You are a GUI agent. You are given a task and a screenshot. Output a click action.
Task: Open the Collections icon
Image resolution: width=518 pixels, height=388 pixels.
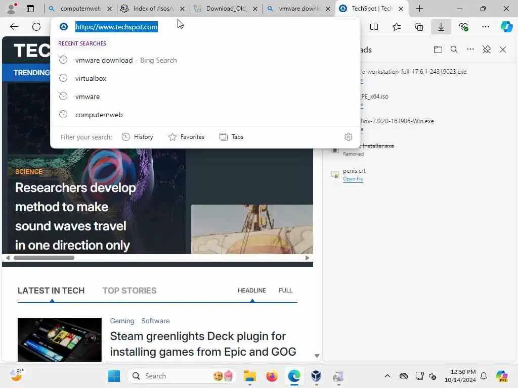tap(418, 27)
